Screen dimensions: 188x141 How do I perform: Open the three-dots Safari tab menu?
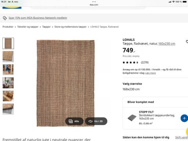coord(94,2)
